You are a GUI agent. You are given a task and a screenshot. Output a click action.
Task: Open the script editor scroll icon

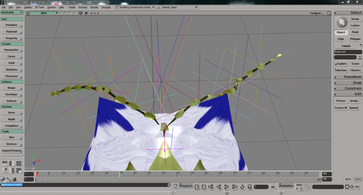[175, 186]
